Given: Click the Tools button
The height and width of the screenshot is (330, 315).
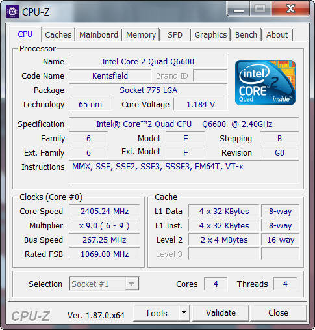Looking at the screenshot, I should (157, 313).
